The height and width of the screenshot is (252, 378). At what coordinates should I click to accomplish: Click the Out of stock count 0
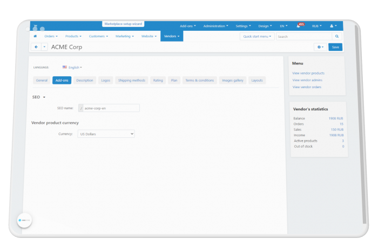[343, 147]
